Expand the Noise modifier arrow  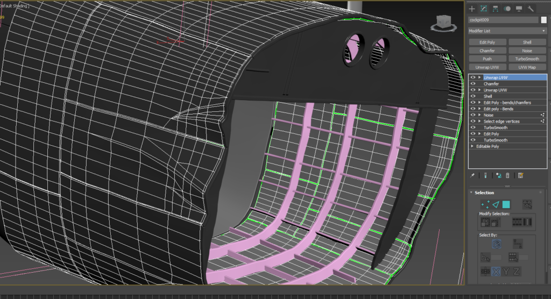pos(479,115)
